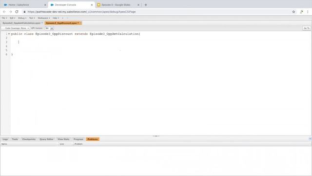Click the class declaration on line 1
The image size is (312, 176).
pyautogui.click(x=76, y=34)
